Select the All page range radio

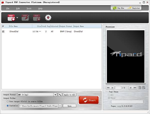(109, 95)
